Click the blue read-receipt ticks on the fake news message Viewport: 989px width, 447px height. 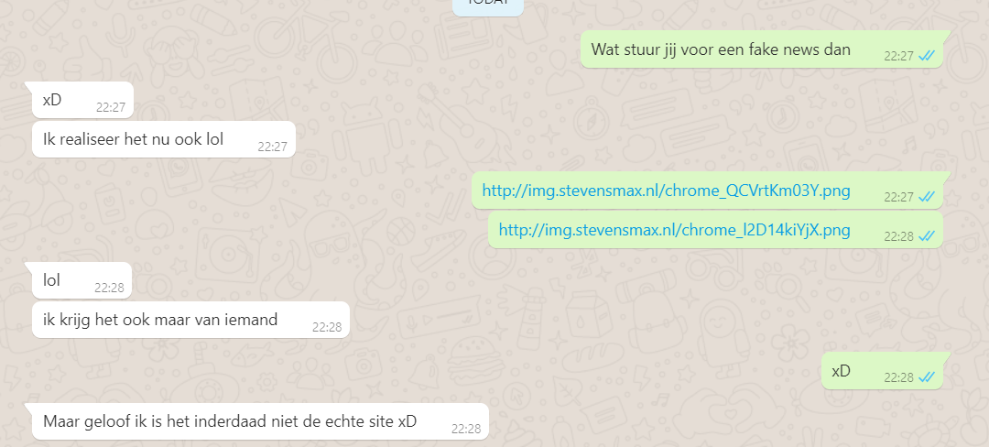pos(927,56)
